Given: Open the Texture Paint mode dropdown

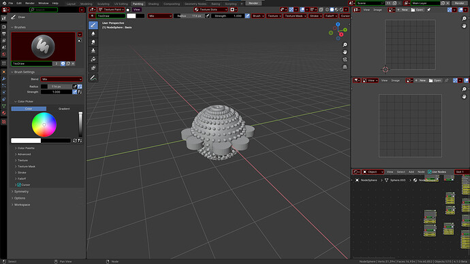Looking at the screenshot, I should 112,10.
